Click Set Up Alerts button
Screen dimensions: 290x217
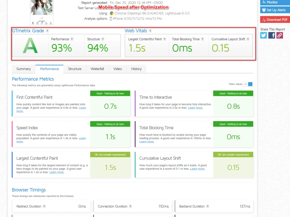(275, 10)
